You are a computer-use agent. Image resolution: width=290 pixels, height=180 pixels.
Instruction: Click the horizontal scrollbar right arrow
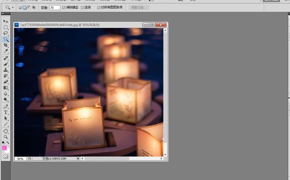(161, 158)
